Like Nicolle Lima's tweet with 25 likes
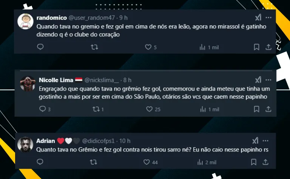The width and height of the screenshot is (290, 179). point(153,109)
